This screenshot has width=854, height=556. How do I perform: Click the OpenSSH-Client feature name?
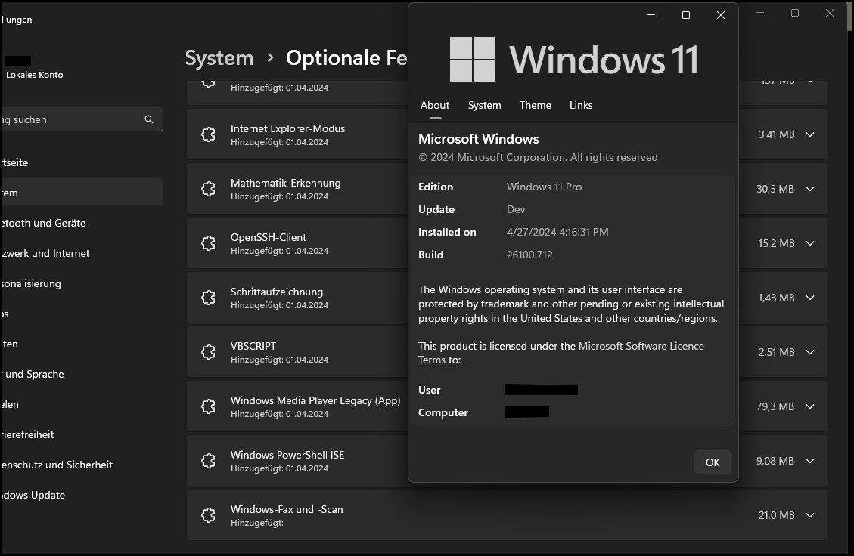(x=268, y=238)
